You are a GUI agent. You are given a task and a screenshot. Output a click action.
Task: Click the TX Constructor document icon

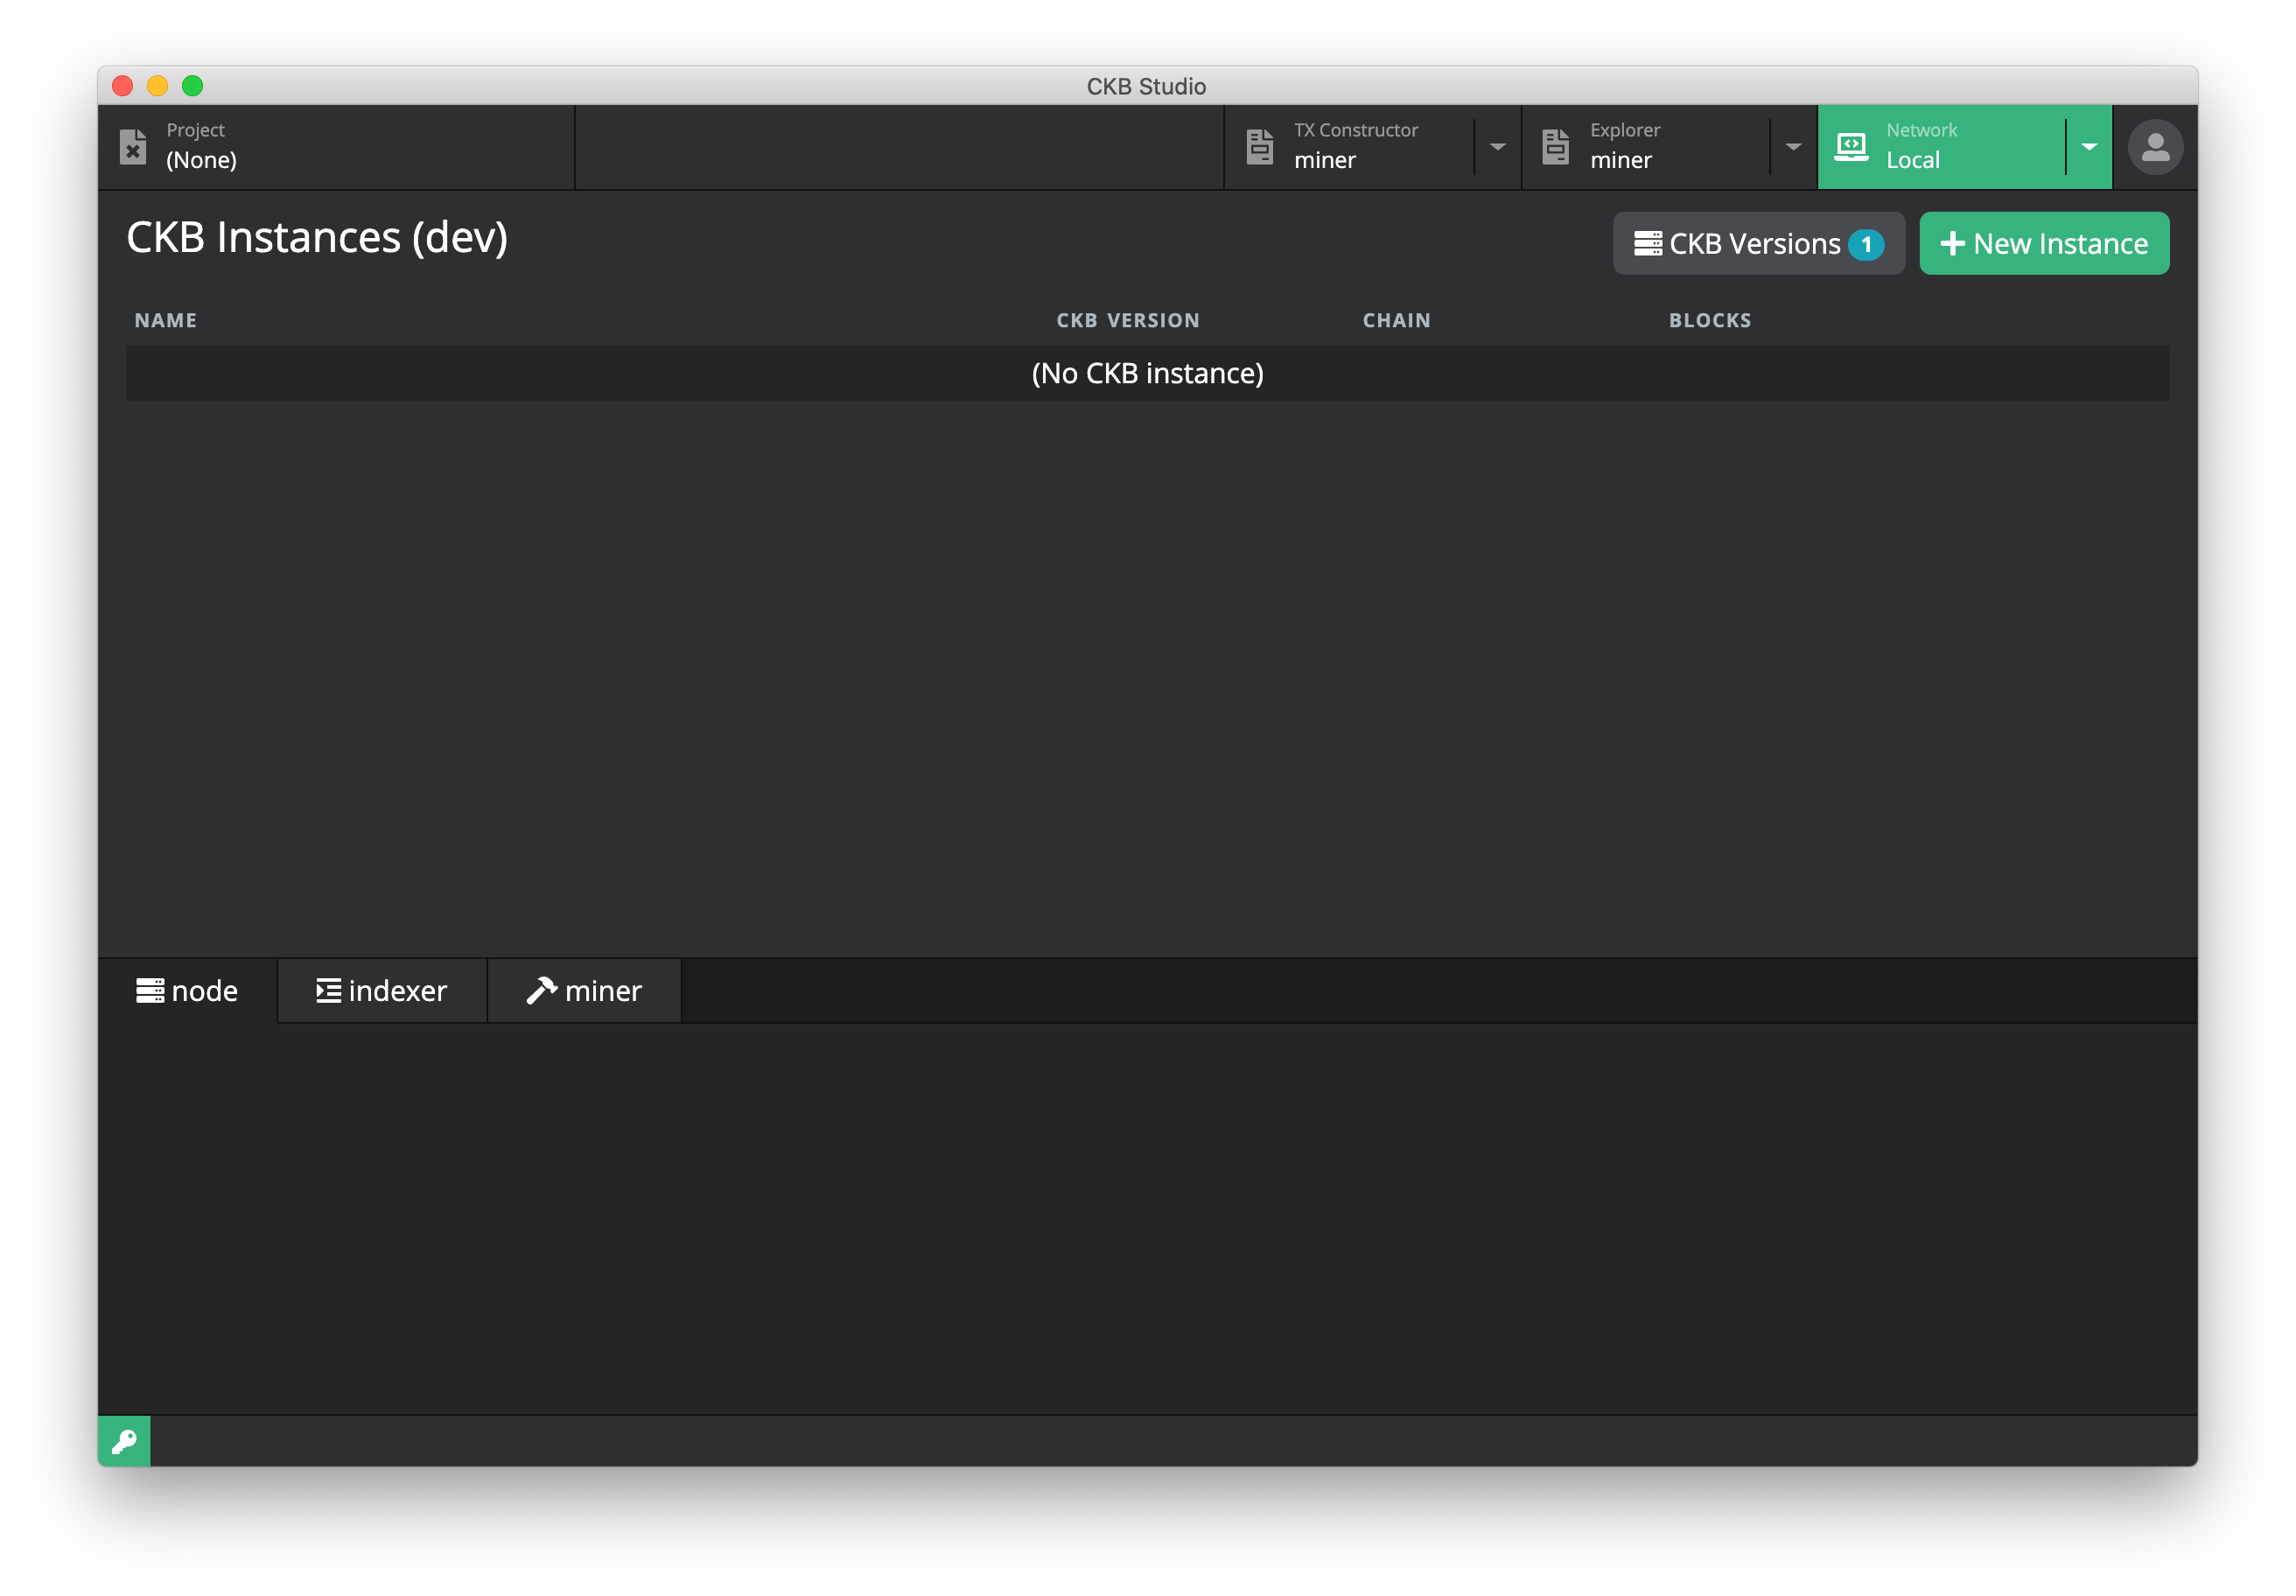[x=1260, y=147]
